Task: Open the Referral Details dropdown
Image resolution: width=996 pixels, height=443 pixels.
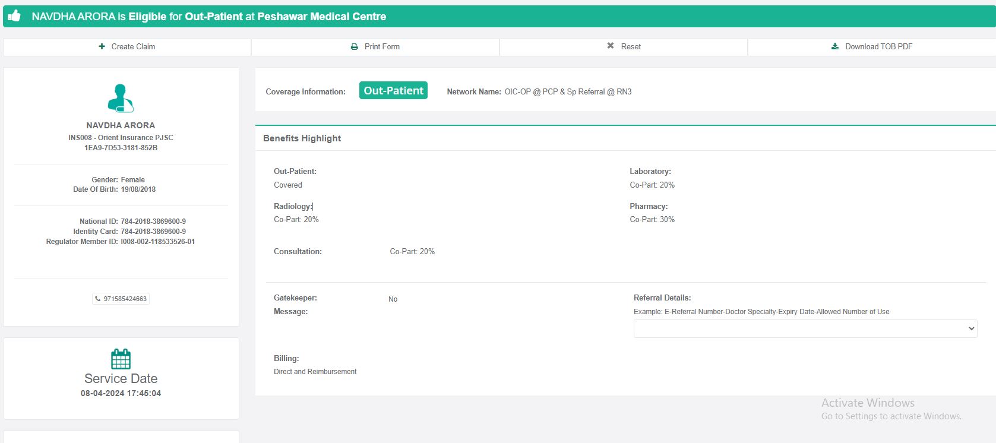Action: point(805,328)
